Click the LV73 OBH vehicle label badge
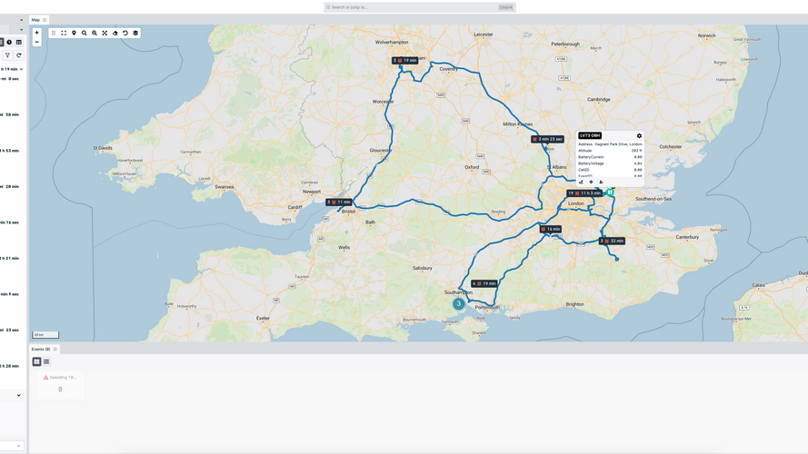 tap(590, 136)
